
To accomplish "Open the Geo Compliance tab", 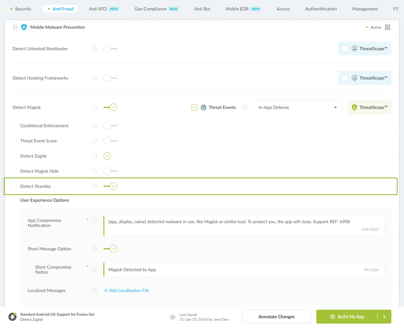I will 150,9.
